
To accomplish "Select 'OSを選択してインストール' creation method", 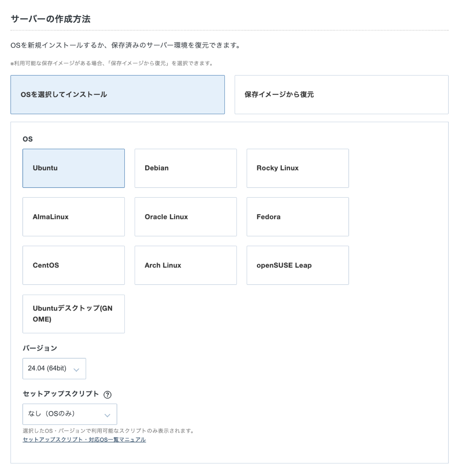I will (118, 95).
